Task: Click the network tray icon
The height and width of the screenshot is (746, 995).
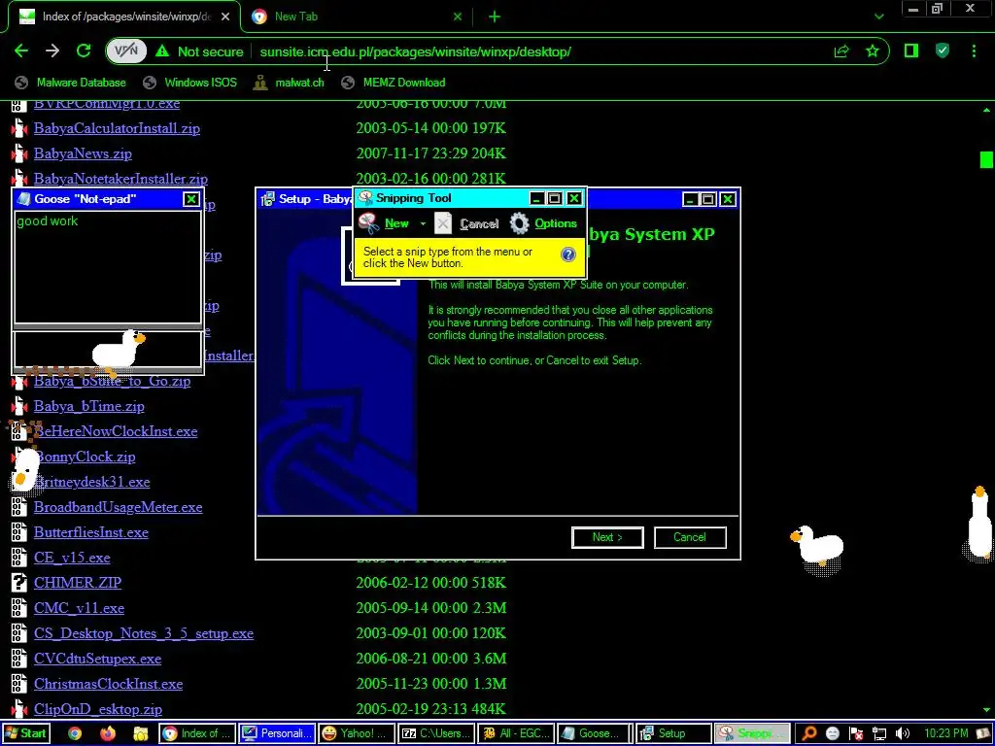Action: [878, 734]
